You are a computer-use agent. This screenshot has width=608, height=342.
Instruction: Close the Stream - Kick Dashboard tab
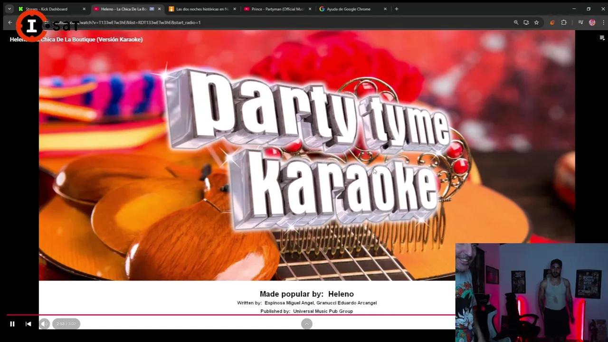[84, 9]
